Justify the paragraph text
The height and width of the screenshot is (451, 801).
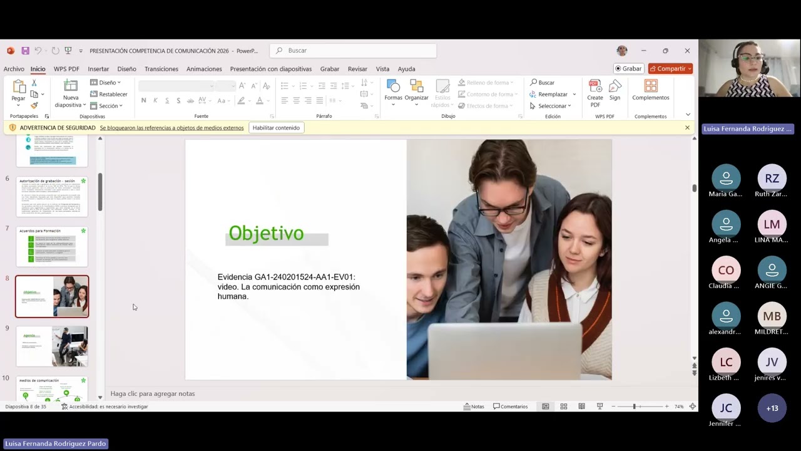320,101
